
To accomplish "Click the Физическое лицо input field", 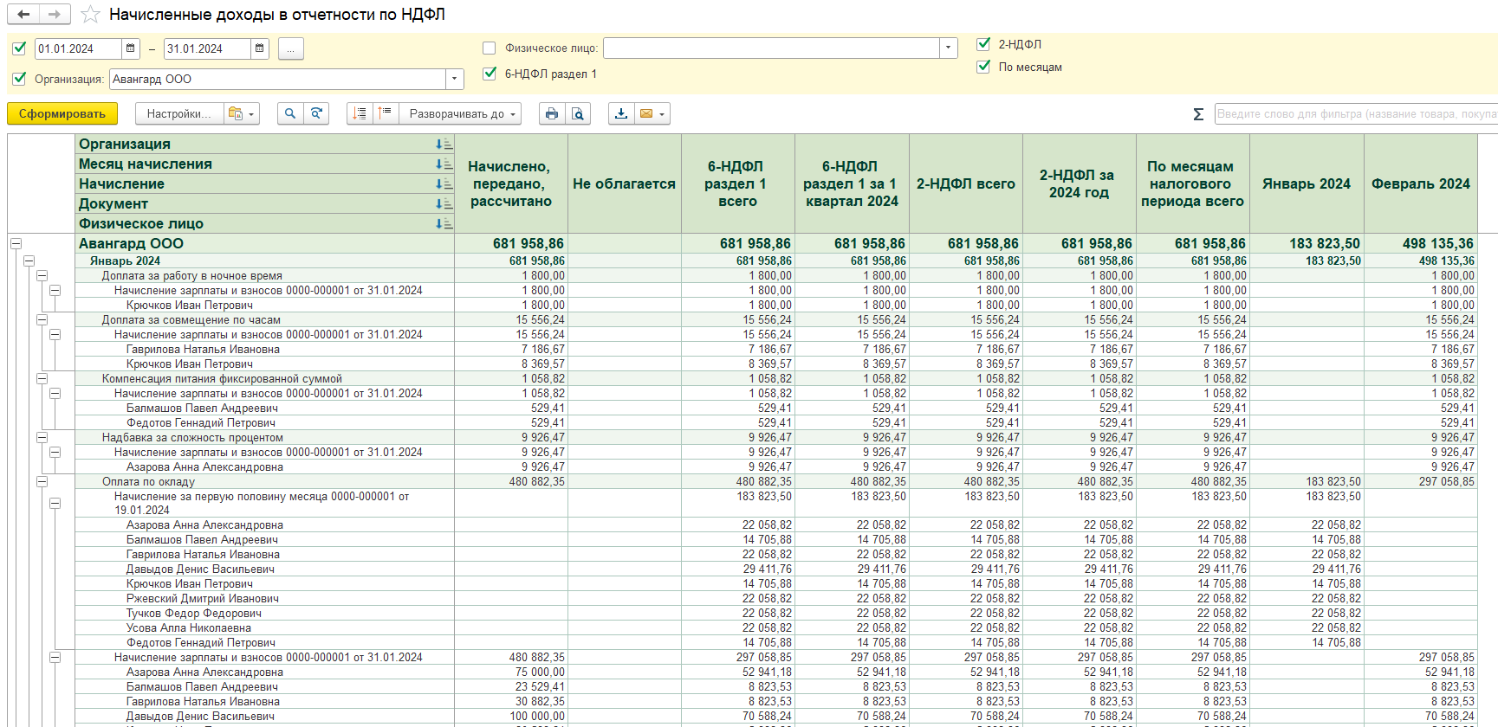I will 772,48.
